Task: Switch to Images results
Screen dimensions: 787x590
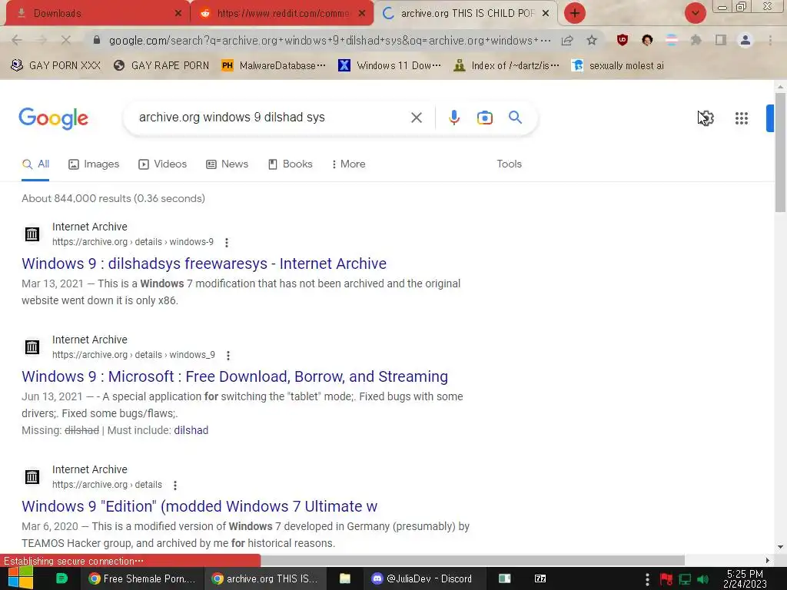Action: [94, 164]
